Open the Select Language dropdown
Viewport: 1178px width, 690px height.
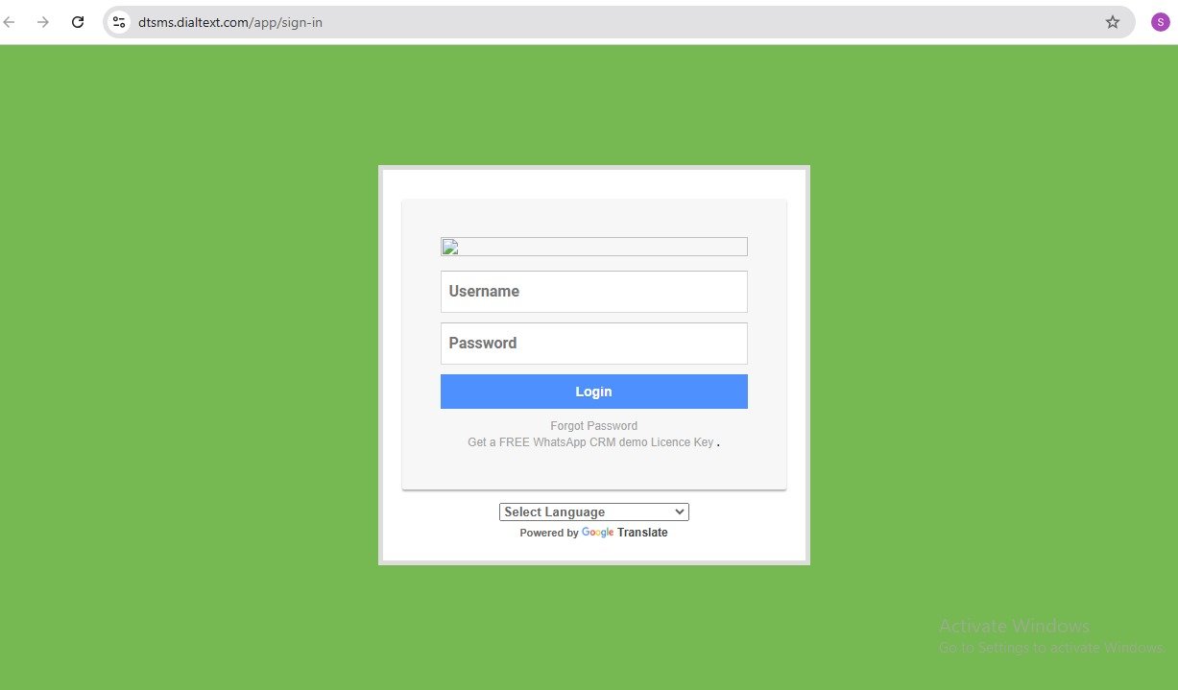[593, 512]
